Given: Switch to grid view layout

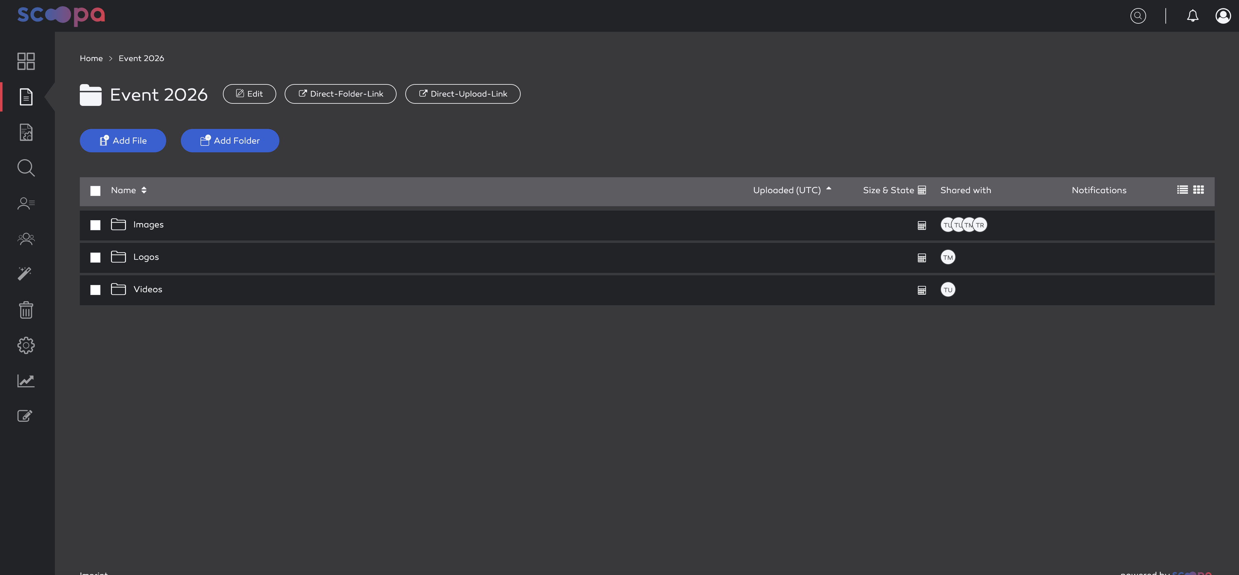Looking at the screenshot, I should 1198,190.
